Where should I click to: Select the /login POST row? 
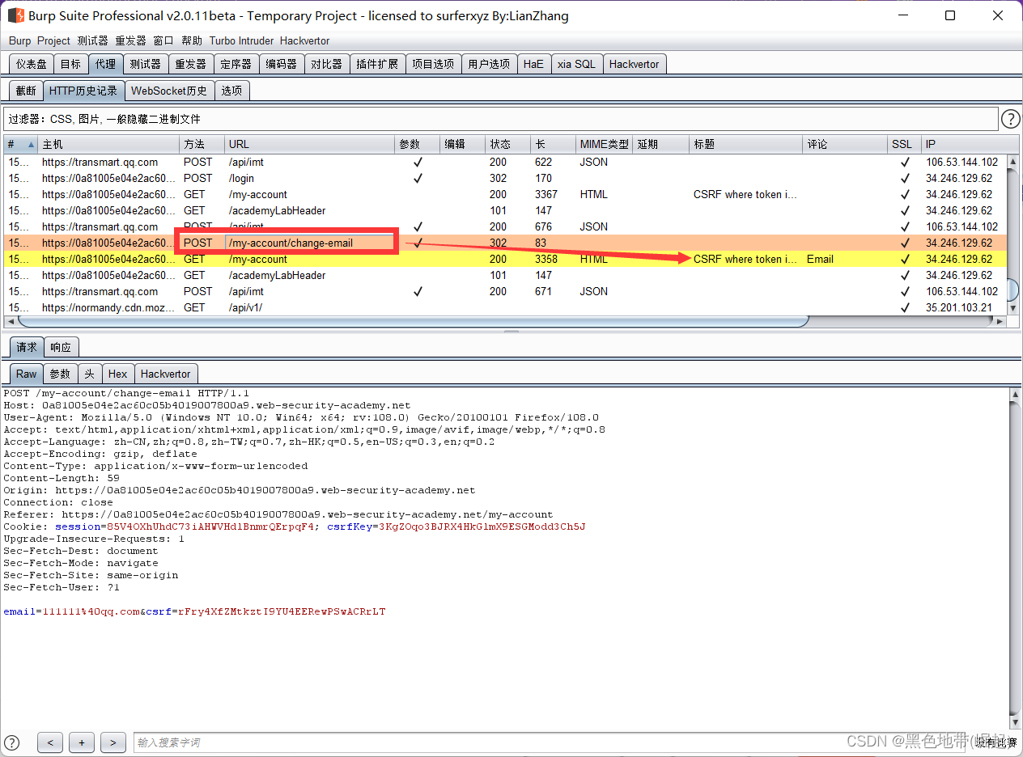tap(507, 178)
